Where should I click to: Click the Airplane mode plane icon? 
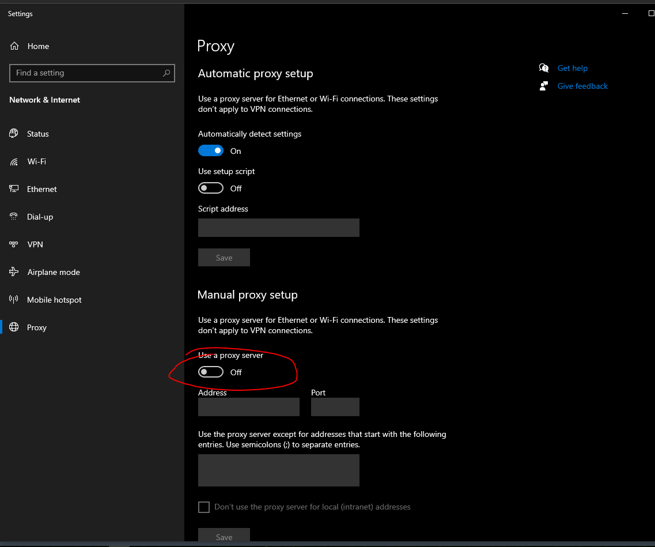tap(14, 272)
